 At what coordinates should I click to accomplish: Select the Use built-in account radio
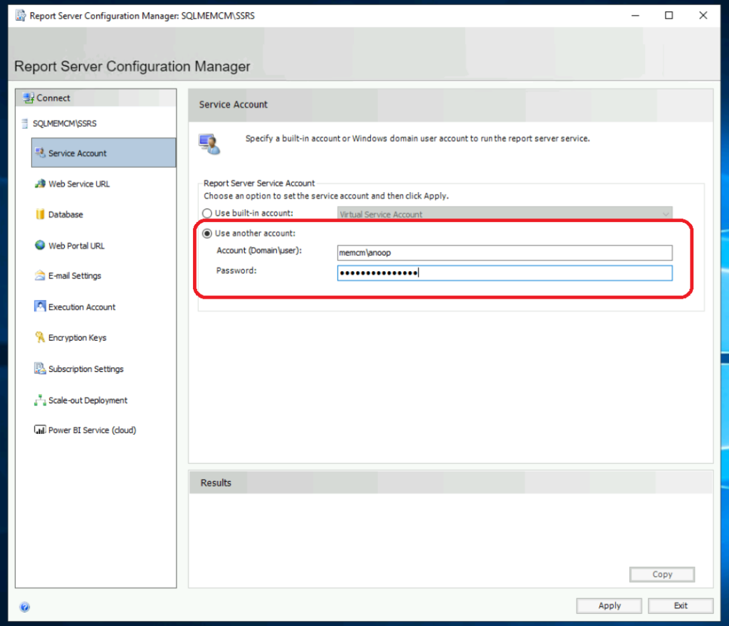[x=207, y=213]
